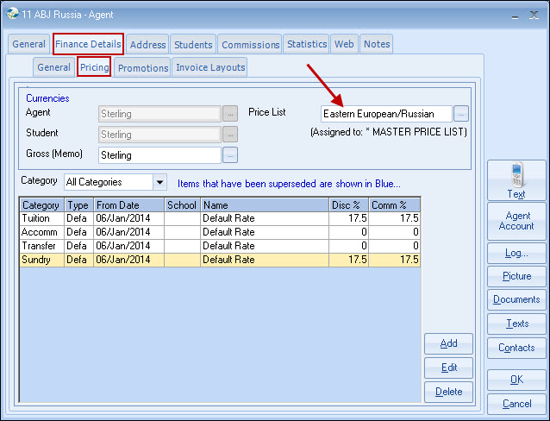Click the Price List text field
This screenshot has width=550, height=421.
tap(385, 113)
